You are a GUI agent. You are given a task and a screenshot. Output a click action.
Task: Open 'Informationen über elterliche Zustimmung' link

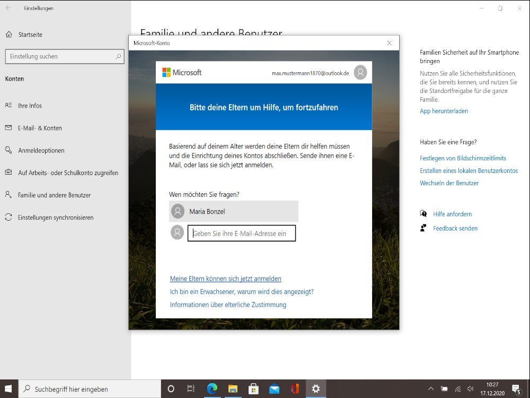[x=228, y=305]
